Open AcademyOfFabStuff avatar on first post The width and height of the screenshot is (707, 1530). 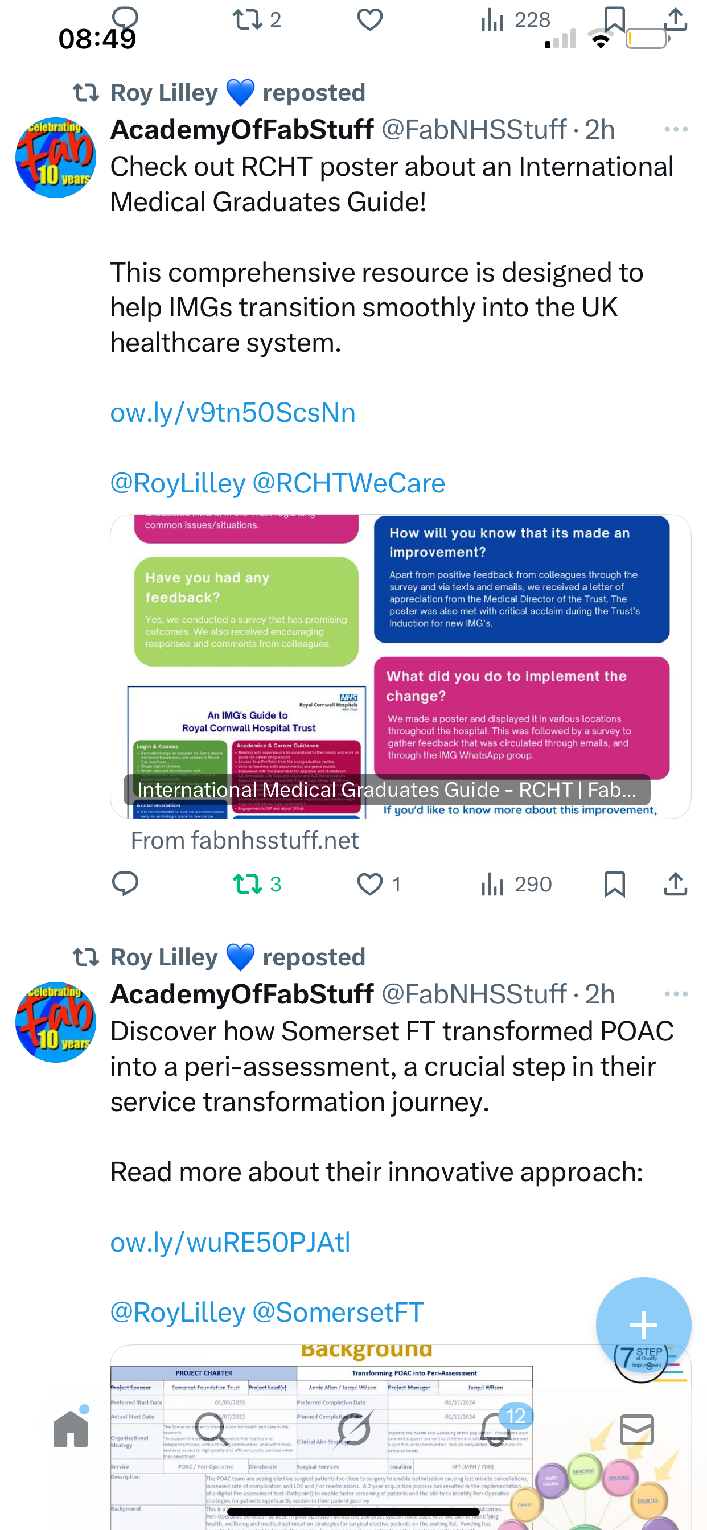[x=56, y=158]
